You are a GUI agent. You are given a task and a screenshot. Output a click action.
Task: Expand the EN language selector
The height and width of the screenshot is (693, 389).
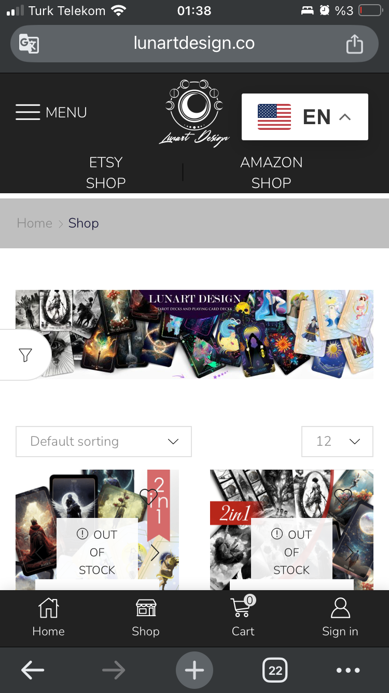305,117
